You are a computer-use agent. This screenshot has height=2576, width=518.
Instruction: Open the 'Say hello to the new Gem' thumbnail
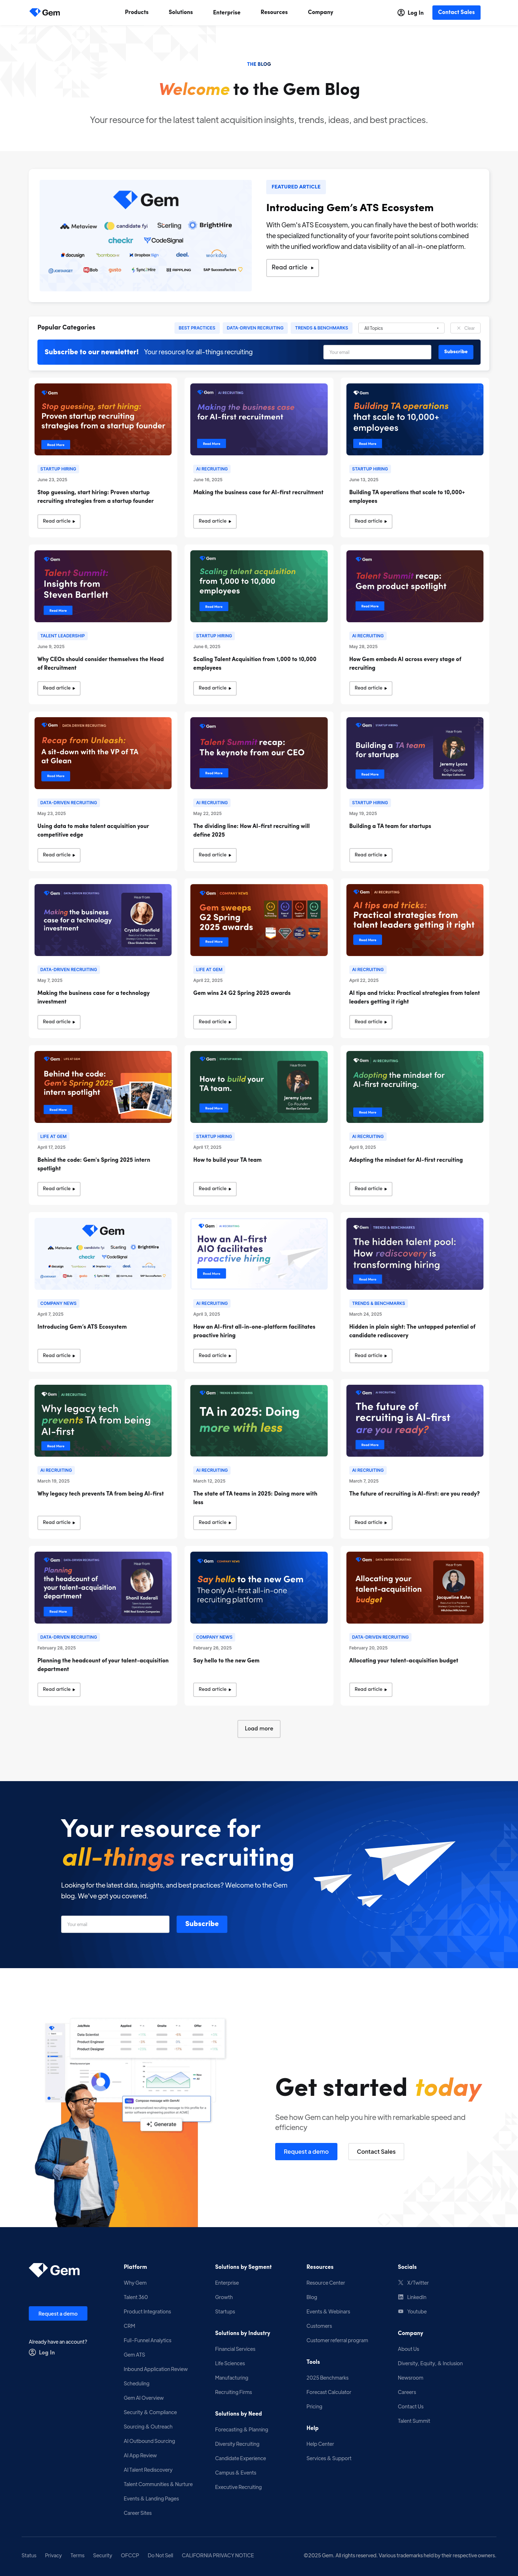tap(259, 1588)
